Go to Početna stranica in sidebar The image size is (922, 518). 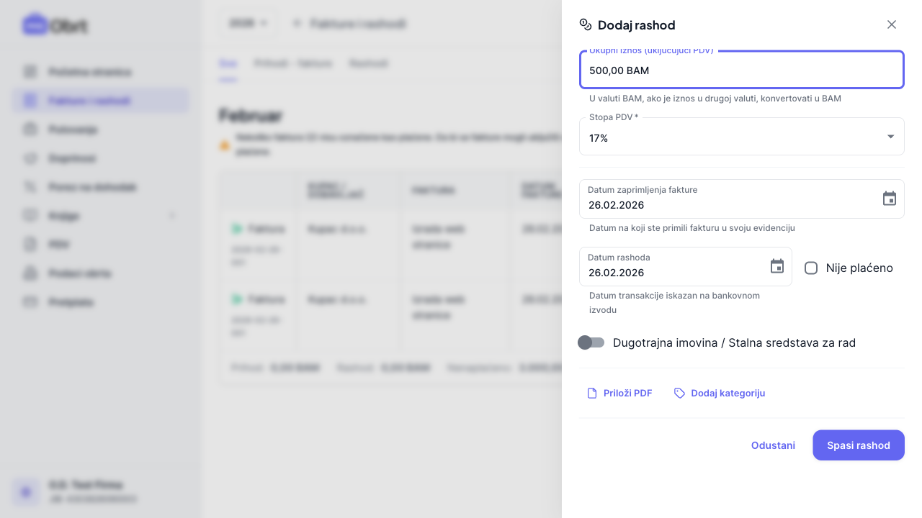pyautogui.click(x=89, y=72)
